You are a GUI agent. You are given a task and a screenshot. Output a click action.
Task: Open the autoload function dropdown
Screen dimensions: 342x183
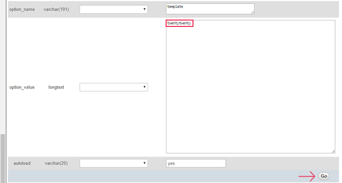pos(114,163)
